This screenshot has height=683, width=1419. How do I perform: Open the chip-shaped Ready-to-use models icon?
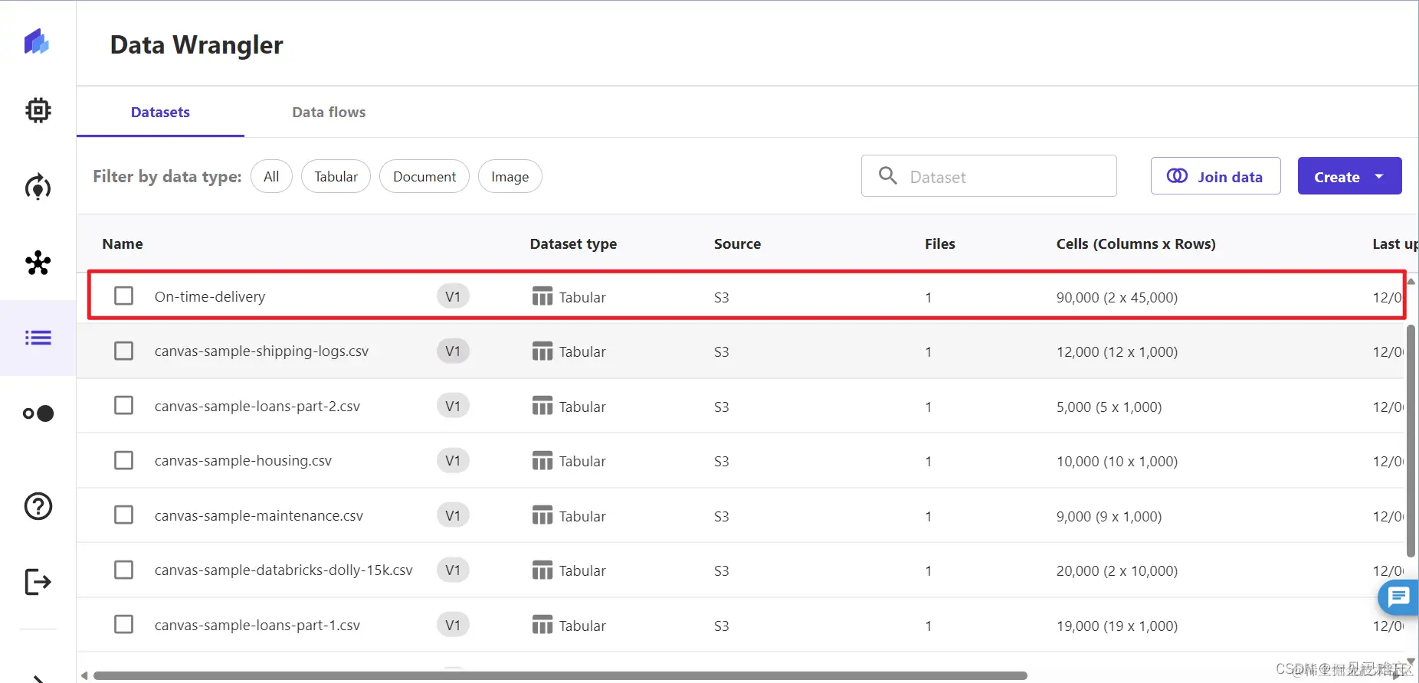[38, 110]
